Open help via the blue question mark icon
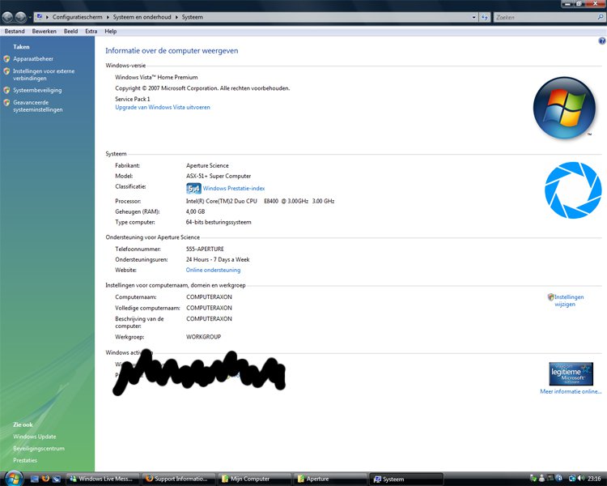The height and width of the screenshot is (486, 607). (x=602, y=40)
